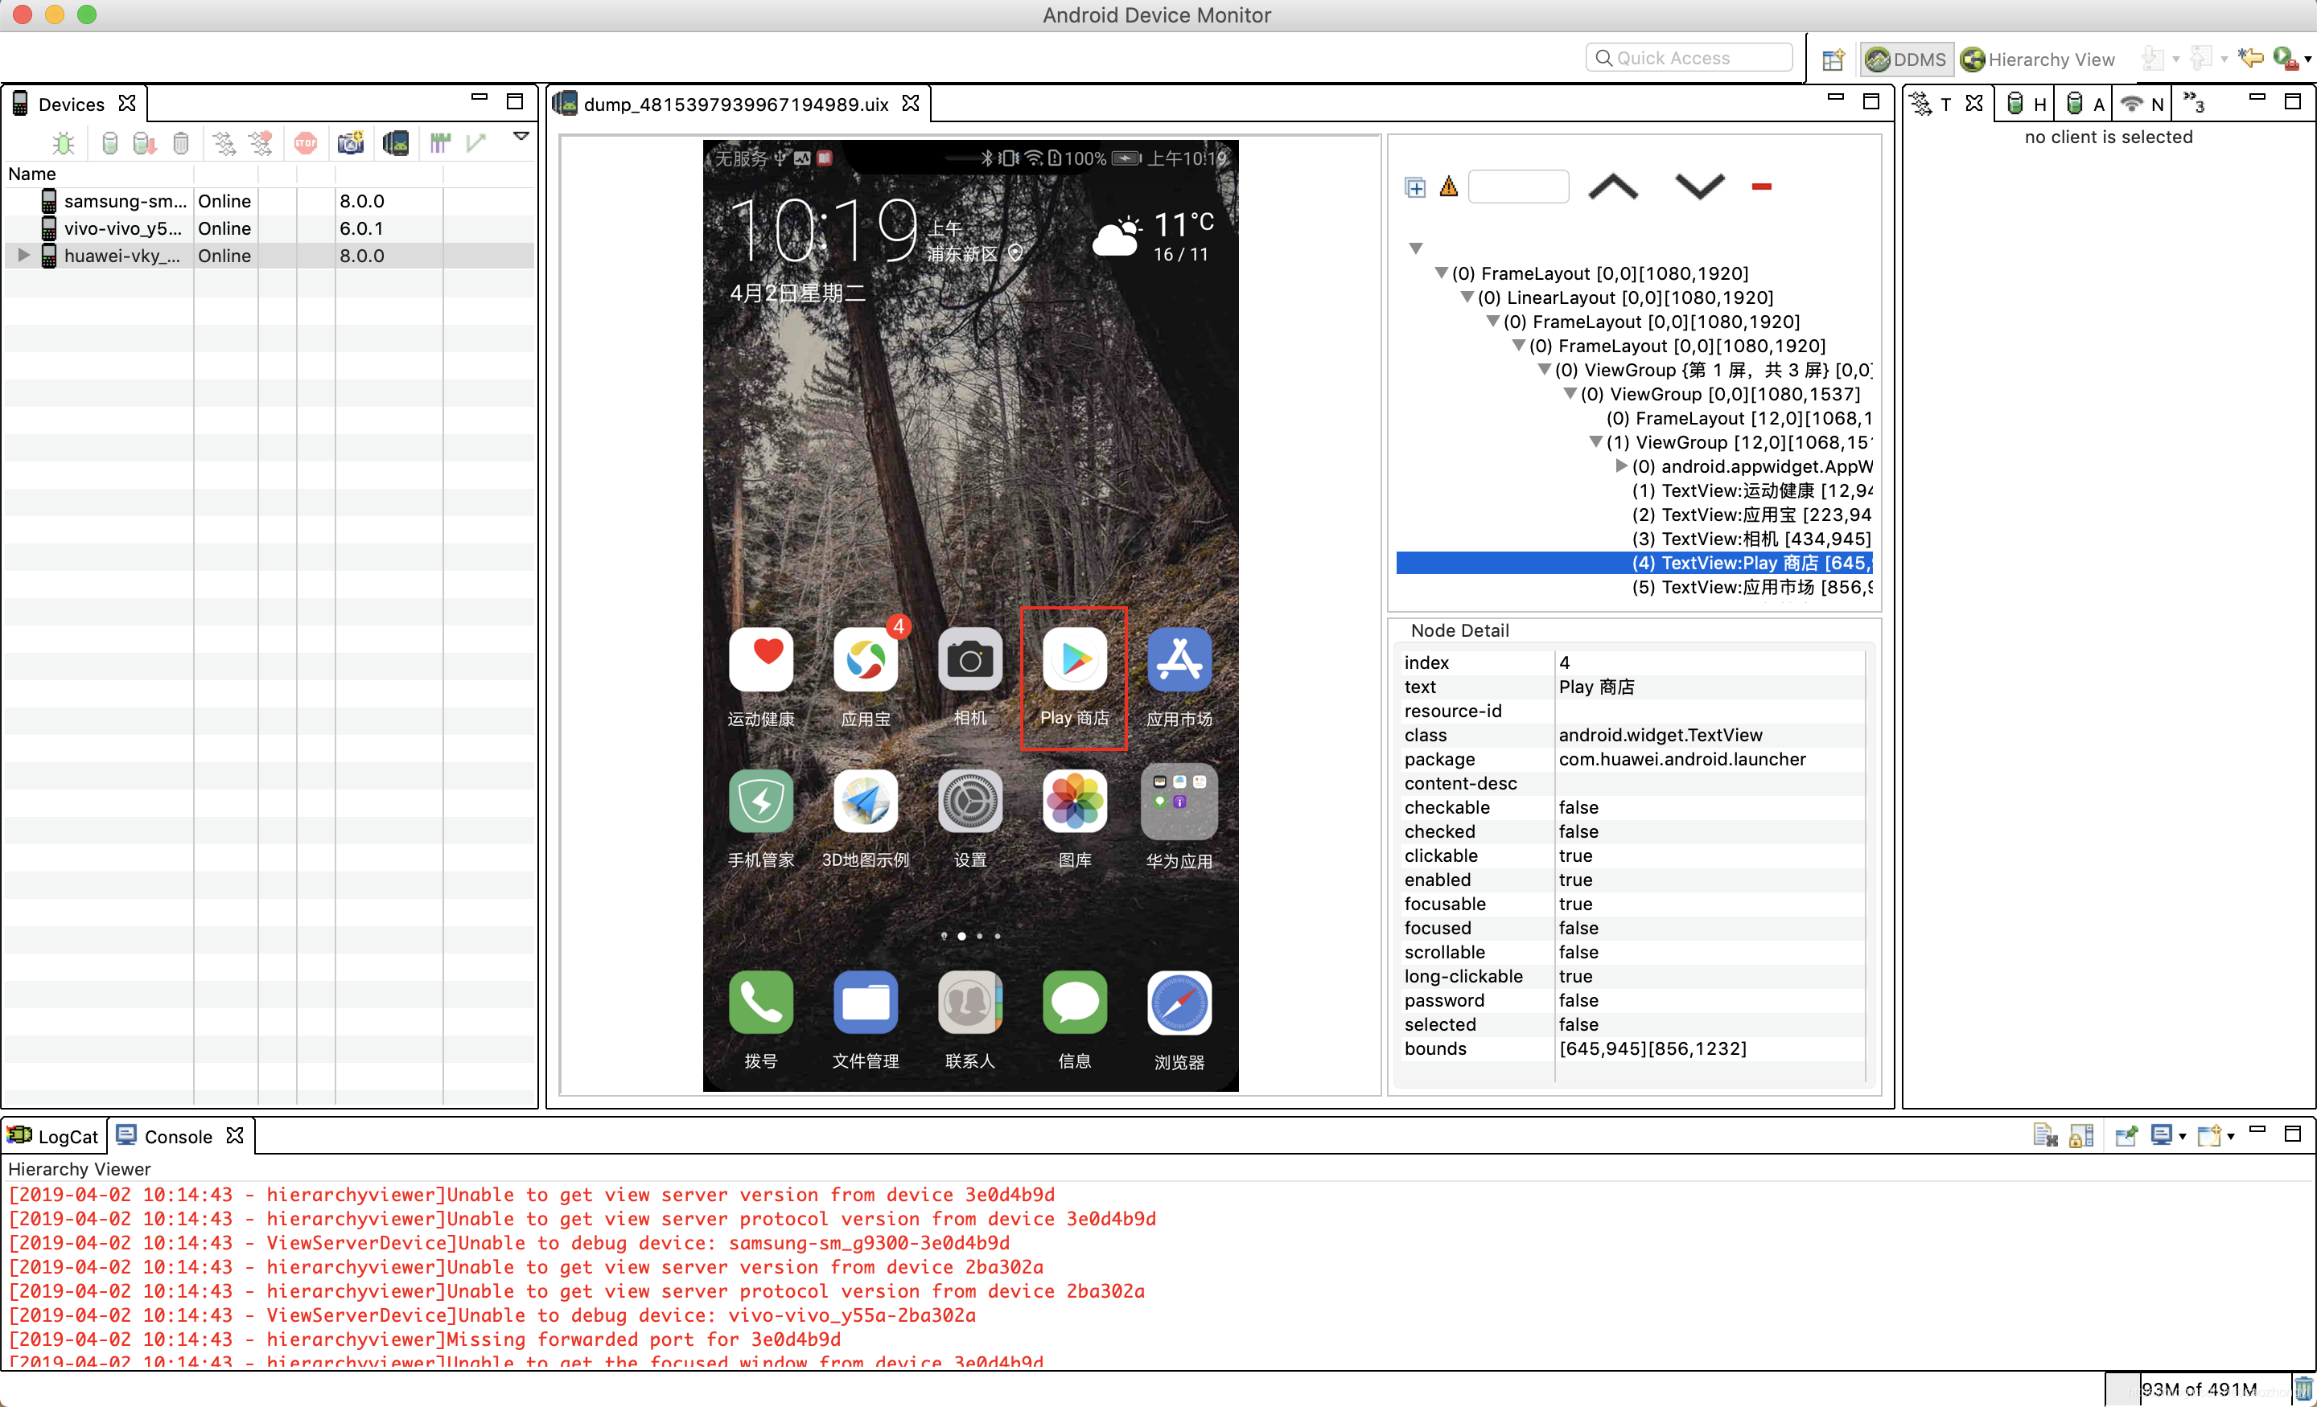Select the vivo-vivo_y5 device row

pos(269,228)
